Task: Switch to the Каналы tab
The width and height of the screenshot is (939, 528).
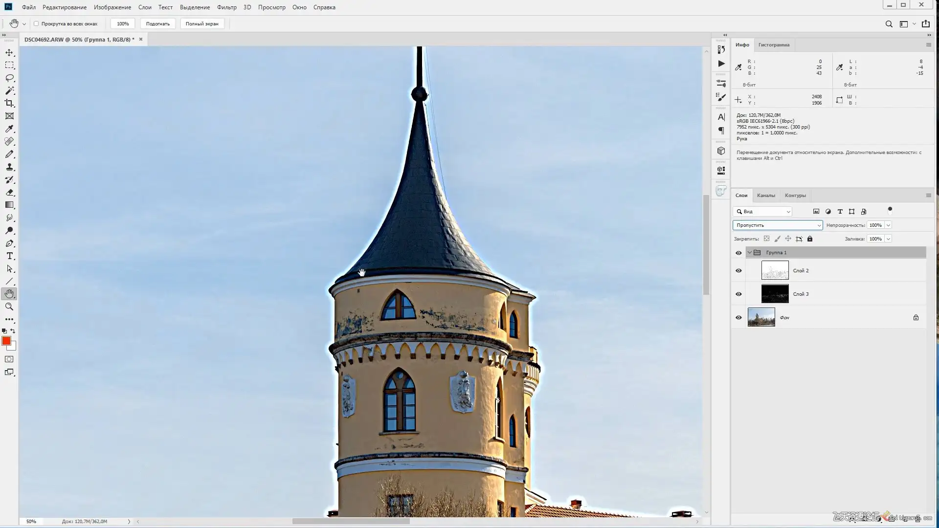Action: [x=766, y=195]
